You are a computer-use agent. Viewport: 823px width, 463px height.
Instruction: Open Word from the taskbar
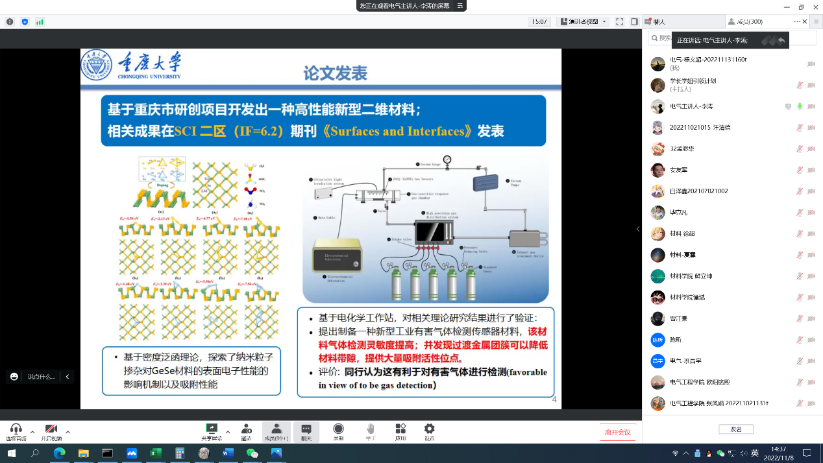[228, 453]
